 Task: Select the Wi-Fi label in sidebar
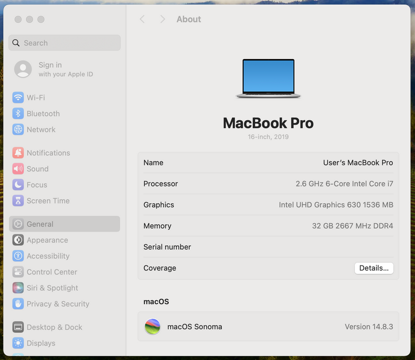coord(35,98)
